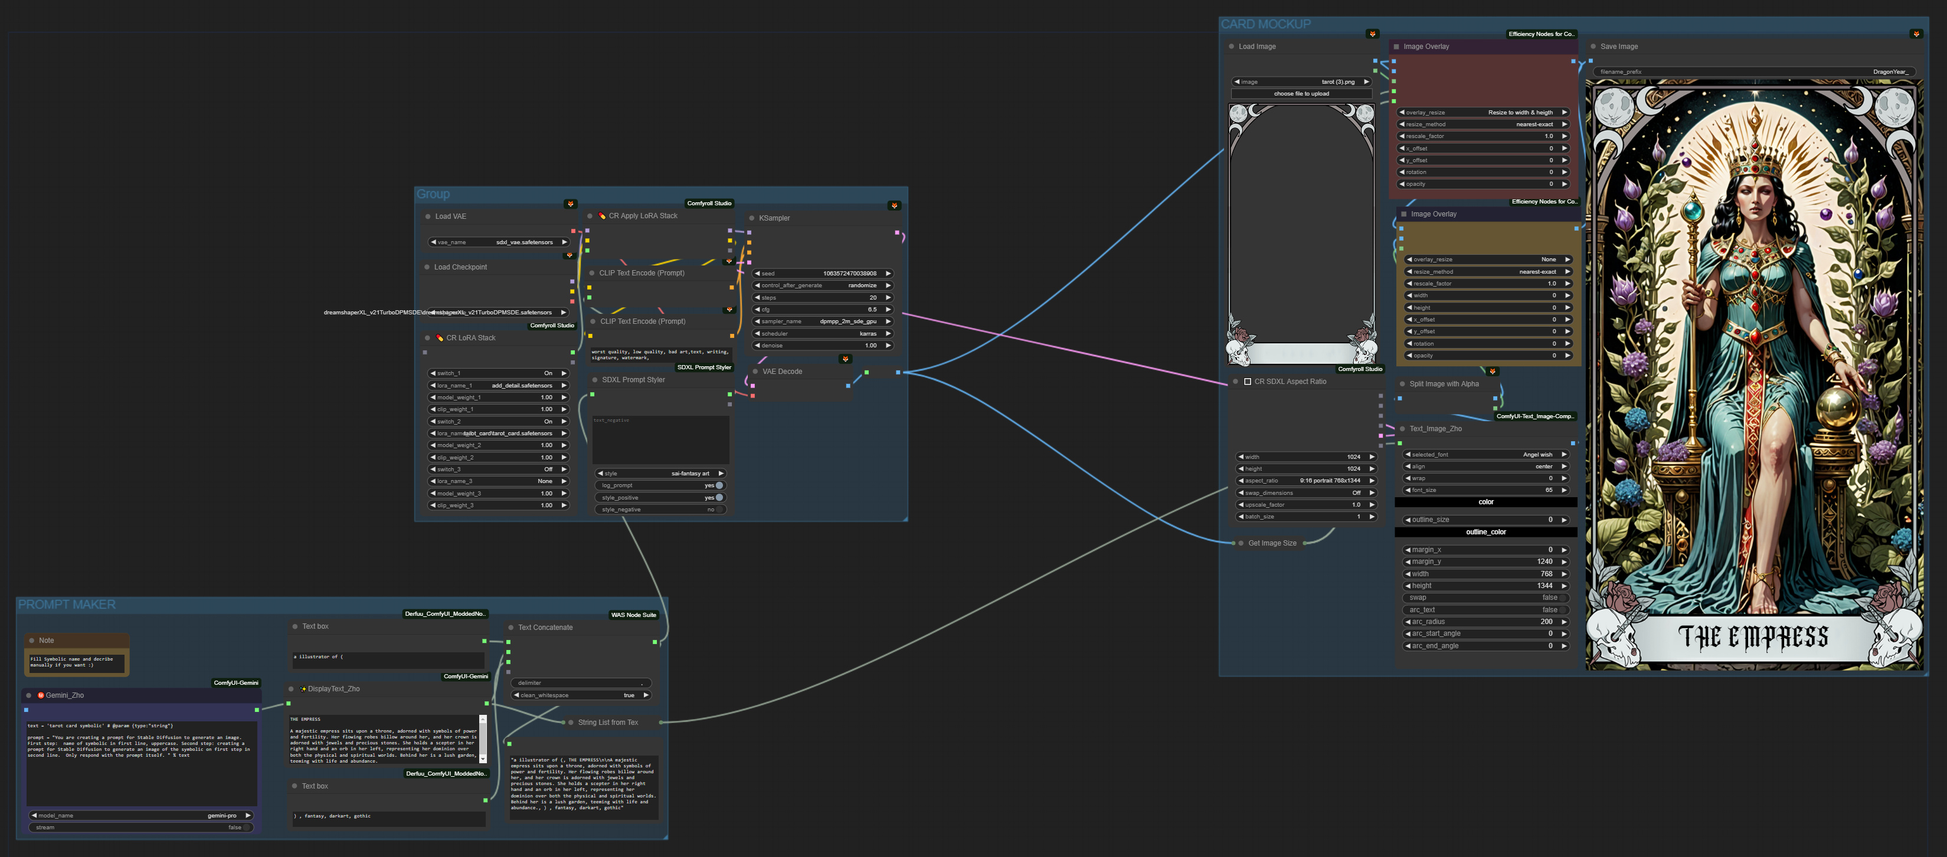The height and width of the screenshot is (857, 1947).
Task: Click the fox badge above the VAE Decode node
Action: pyautogui.click(x=845, y=359)
